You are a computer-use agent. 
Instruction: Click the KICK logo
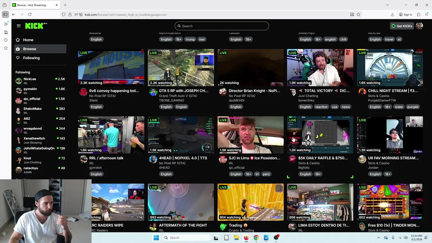click(x=36, y=26)
